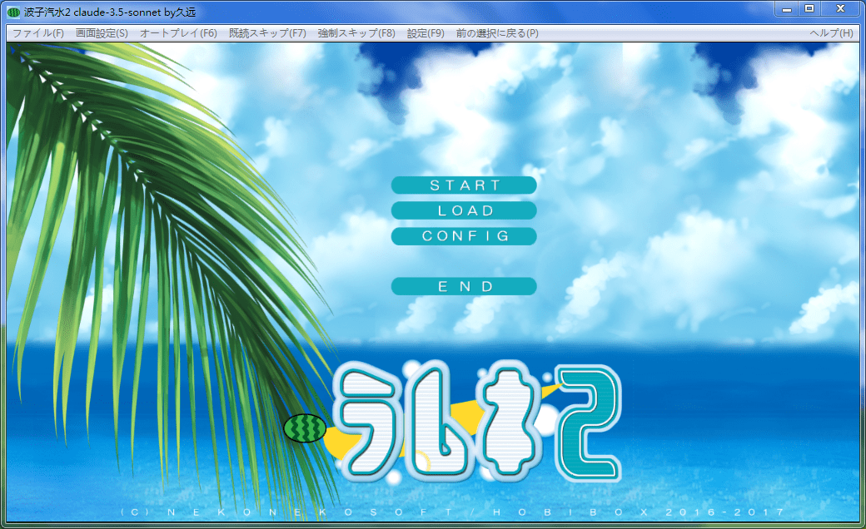Choose 強制スキップ(F8) from the menu bar

click(x=356, y=33)
